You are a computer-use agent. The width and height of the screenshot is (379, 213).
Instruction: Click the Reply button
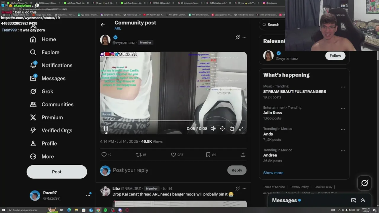click(237, 170)
